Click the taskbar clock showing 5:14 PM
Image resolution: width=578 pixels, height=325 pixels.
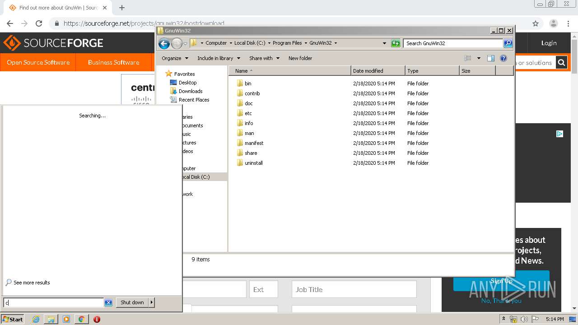click(x=555, y=319)
